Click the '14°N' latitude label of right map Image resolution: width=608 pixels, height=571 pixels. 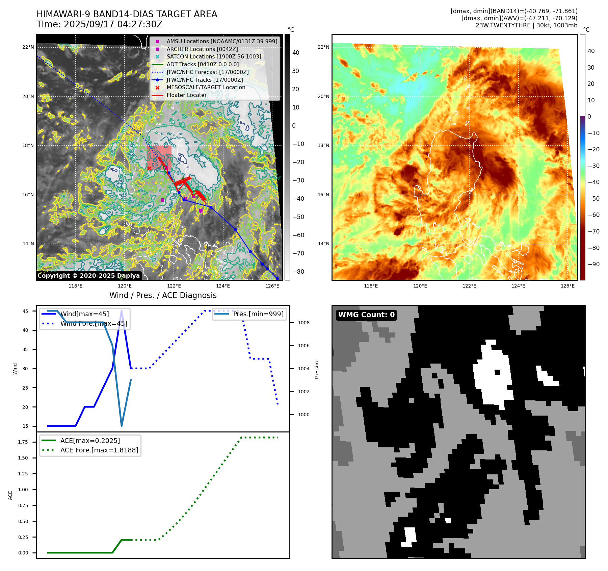coord(324,244)
